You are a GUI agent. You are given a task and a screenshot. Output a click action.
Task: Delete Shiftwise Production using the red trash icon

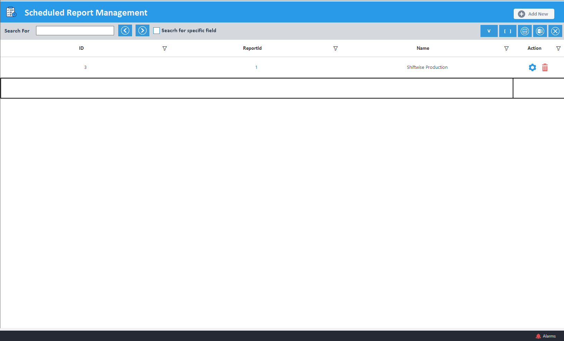pos(545,67)
